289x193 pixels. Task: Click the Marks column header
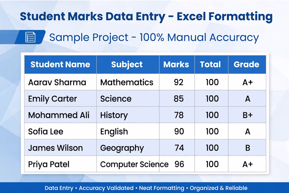click(x=177, y=64)
